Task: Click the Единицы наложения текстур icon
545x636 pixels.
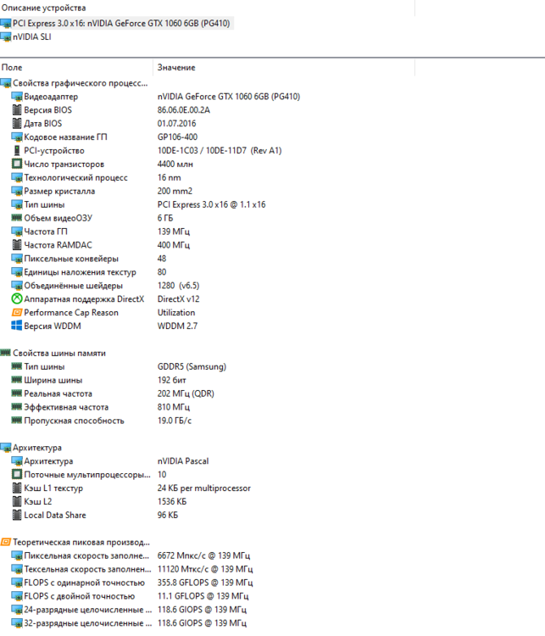Action: (x=17, y=272)
